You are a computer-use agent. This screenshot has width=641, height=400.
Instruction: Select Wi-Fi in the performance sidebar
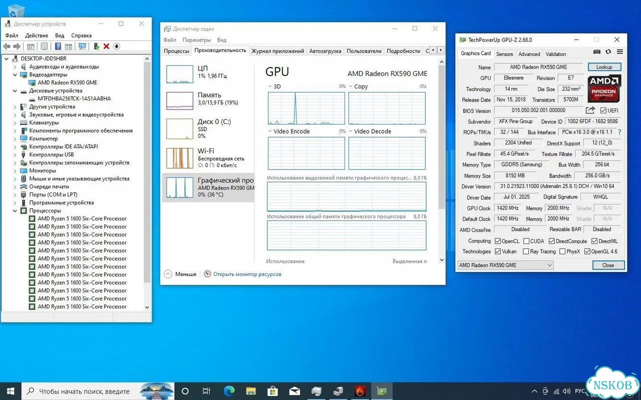(x=208, y=157)
